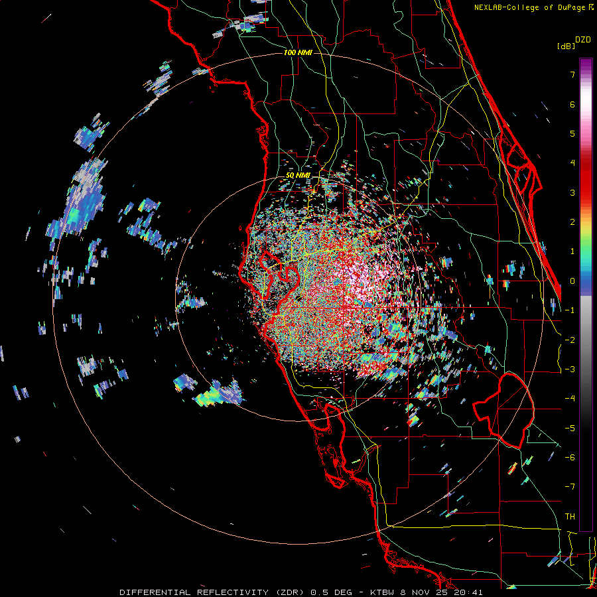Click the TH threshold label on legend
The width and height of the screenshot is (597, 597).
point(570,517)
